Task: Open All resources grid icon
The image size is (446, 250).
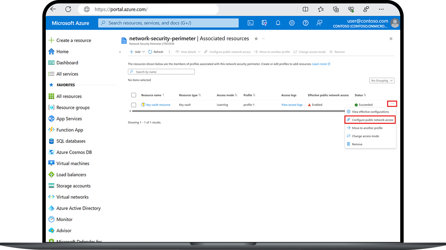Action: pos(51,96)
